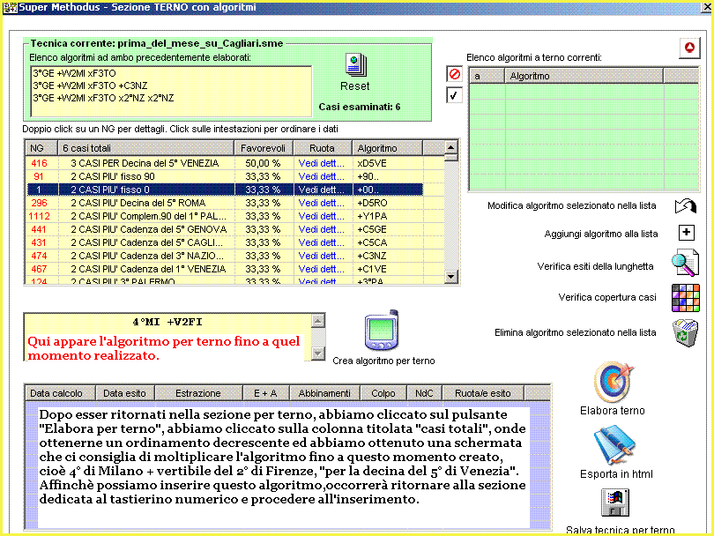Click algorithm cell 'xD5VE'
Screen dimensions: 714x536
(372, 163)
